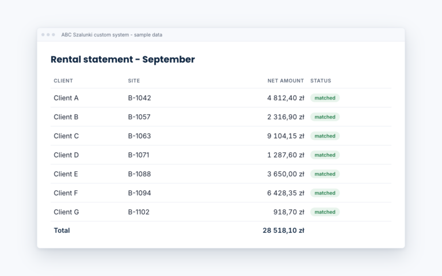442x276 pixels.
Task: Click the Client F cell
Action: coord(66,193)
